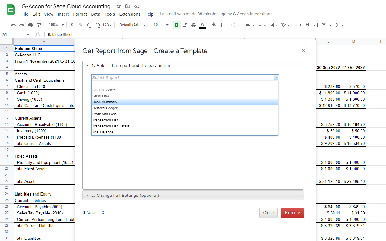Choose Transaction List from report list

[185, 120]
